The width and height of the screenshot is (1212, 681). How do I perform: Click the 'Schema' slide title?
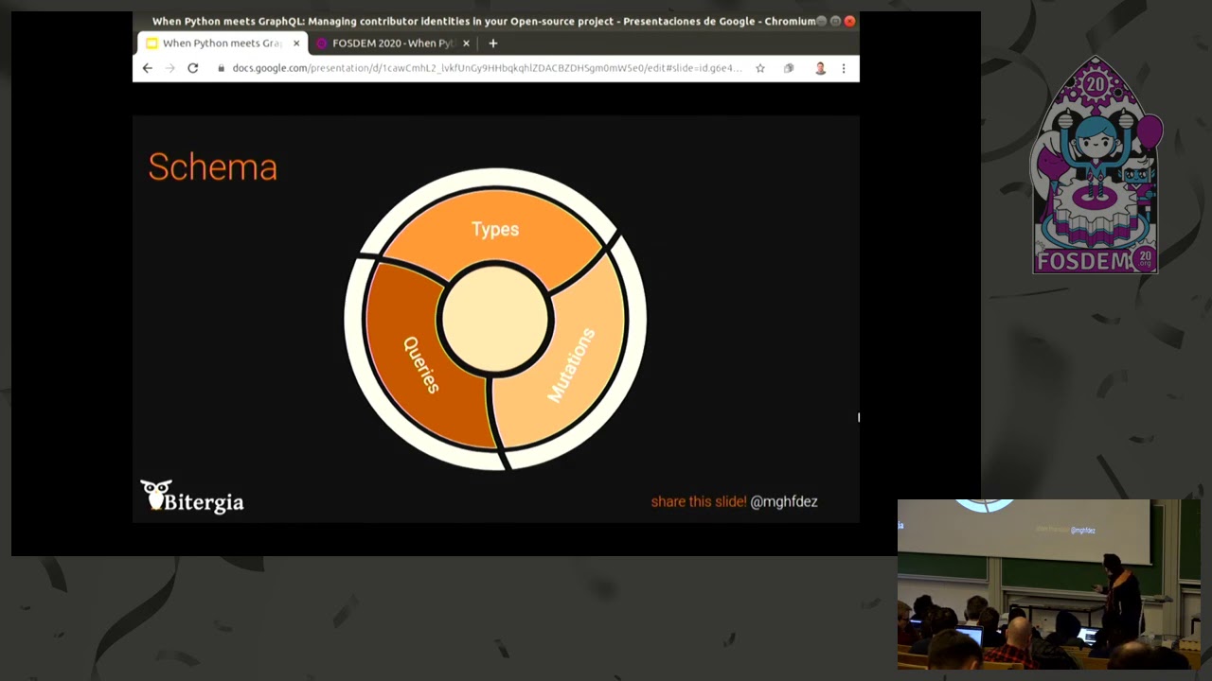213,167
